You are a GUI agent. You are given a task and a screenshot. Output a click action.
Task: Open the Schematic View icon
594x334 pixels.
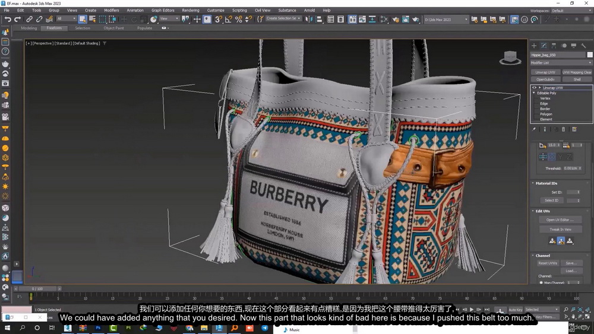pyautogui.click(x=372, y=19)
